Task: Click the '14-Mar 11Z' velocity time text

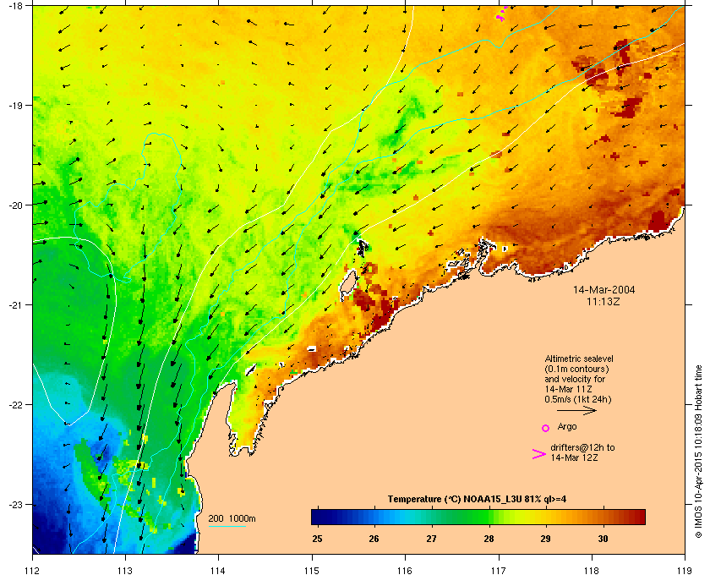Action: point(569,389)
